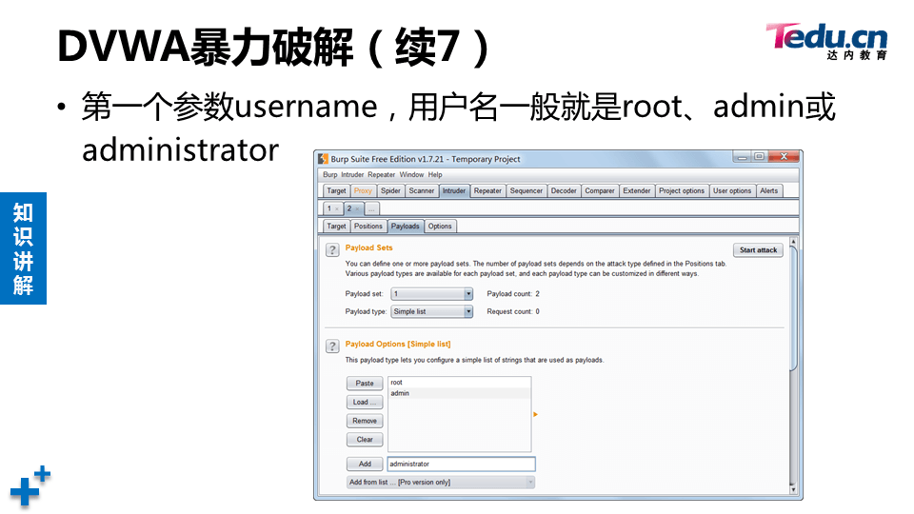This screenshot has width=914, height=514.
Task: Select the Payloads sub-tab
Action: coord(406,227)
